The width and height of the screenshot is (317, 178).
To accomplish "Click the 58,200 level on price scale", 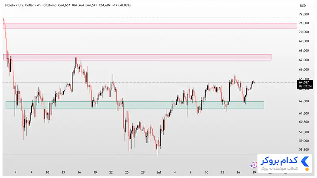I will tap(304, 150).
